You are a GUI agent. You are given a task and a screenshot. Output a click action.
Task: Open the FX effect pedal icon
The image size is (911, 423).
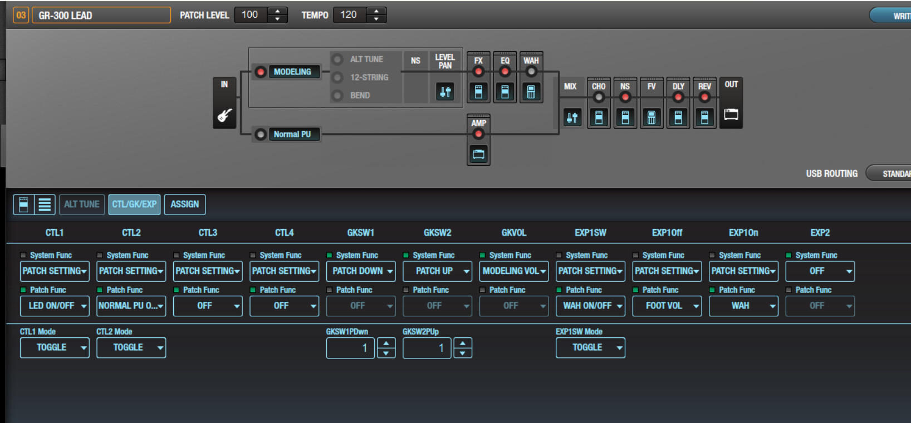click(478, 92)
